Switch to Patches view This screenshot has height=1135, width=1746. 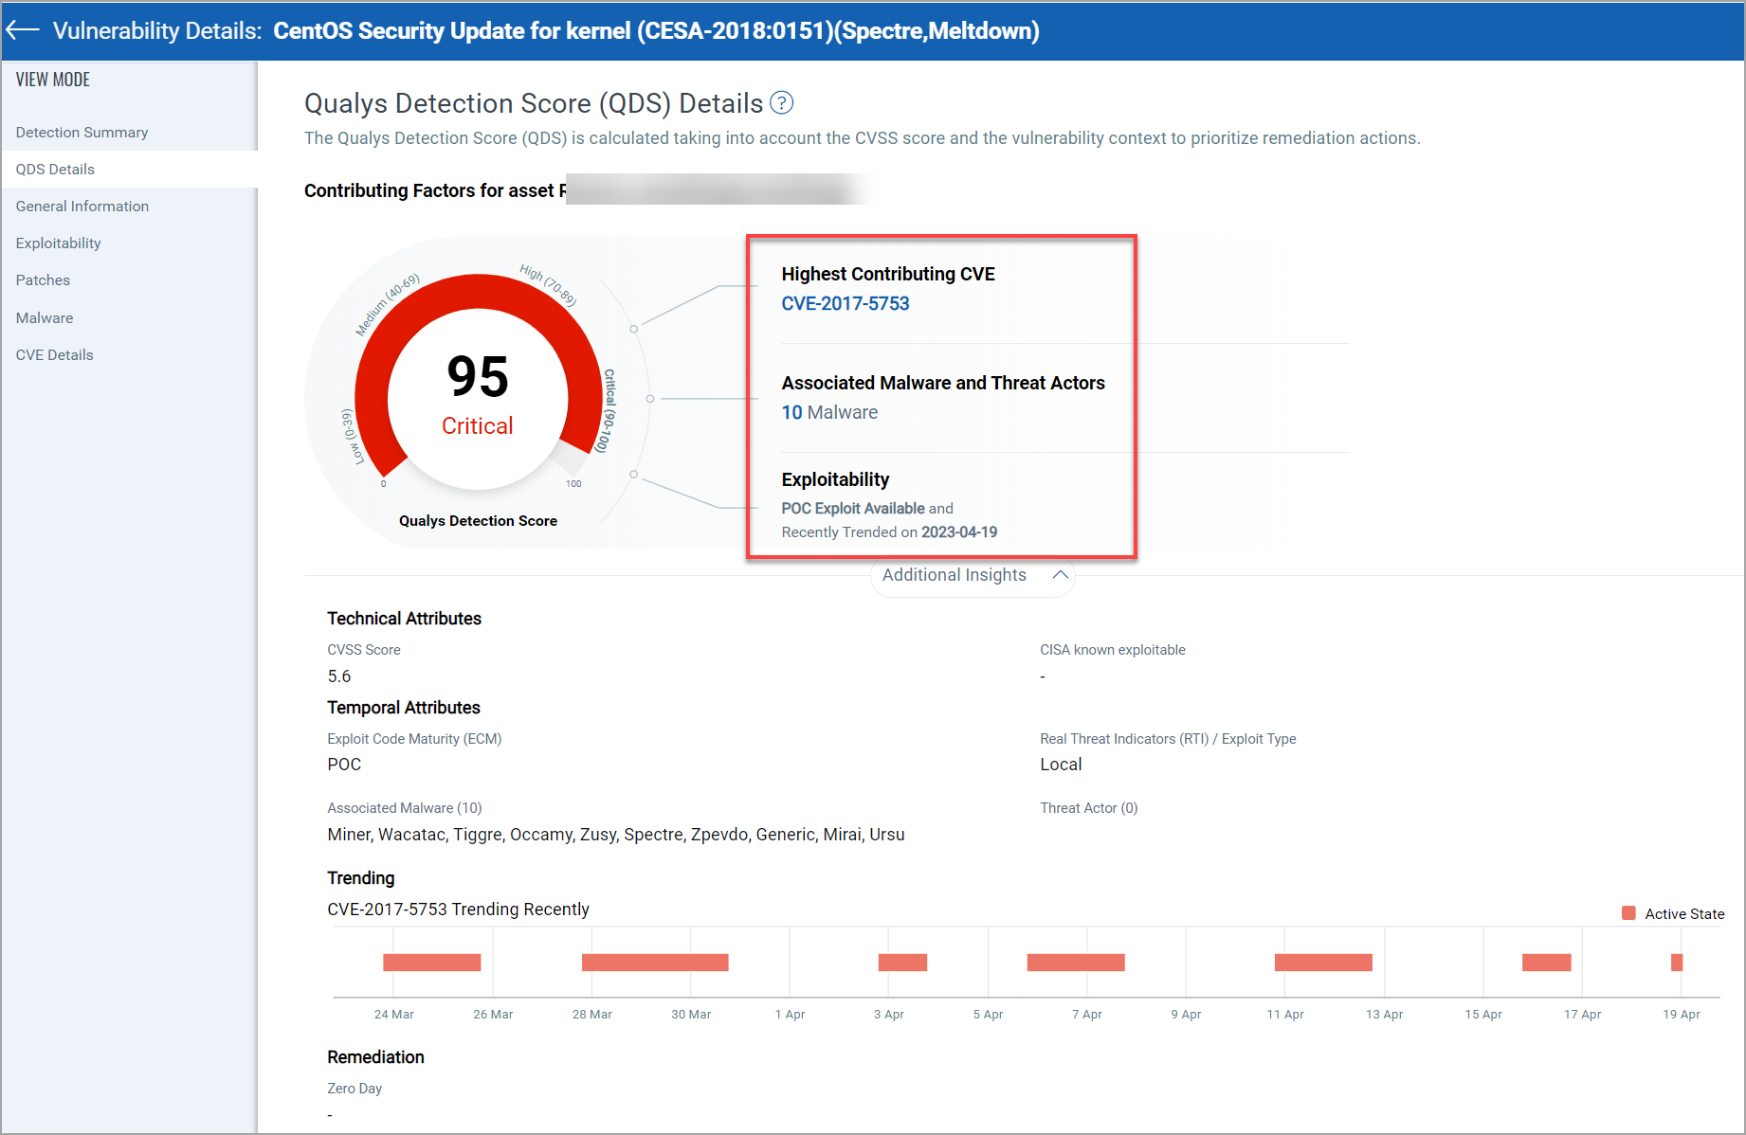(x=43, y=279)
